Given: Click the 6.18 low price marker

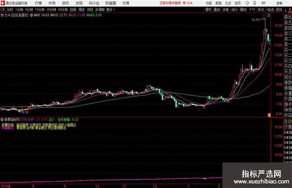Looking at the screenshot, I should [25, 112].
